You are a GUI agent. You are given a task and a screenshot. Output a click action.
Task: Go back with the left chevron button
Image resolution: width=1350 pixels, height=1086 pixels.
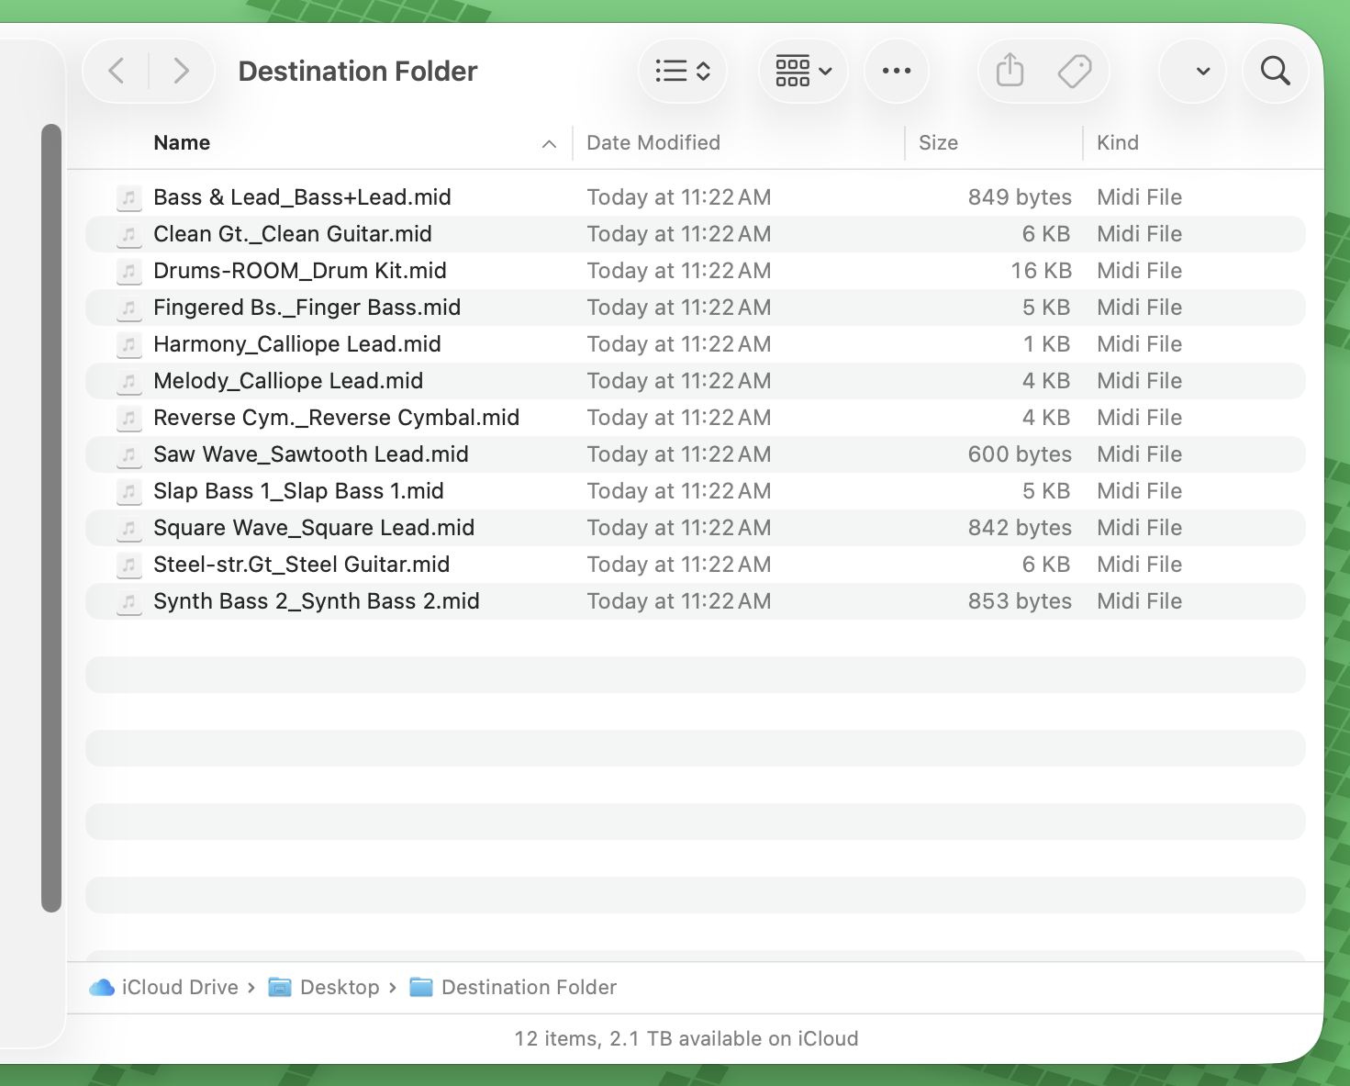[x=117, y=71]
